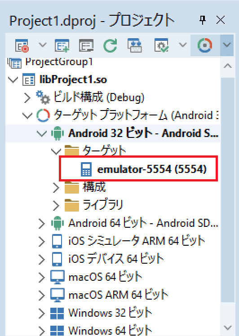Select iOS デバイス 64 ビット platform
Image resolution: width=239 pixels, height=336 pixels.
click(116, 259)
